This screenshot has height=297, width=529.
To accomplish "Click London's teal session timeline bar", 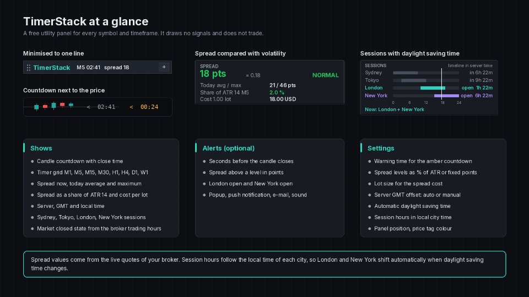I will click(433, 88).
